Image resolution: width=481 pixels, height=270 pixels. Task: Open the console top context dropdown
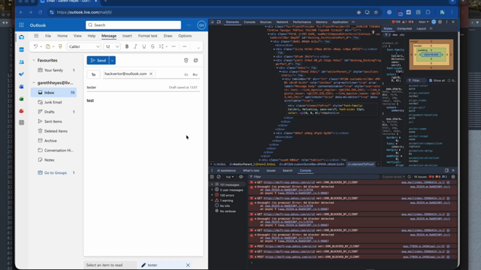pos(230,177)
